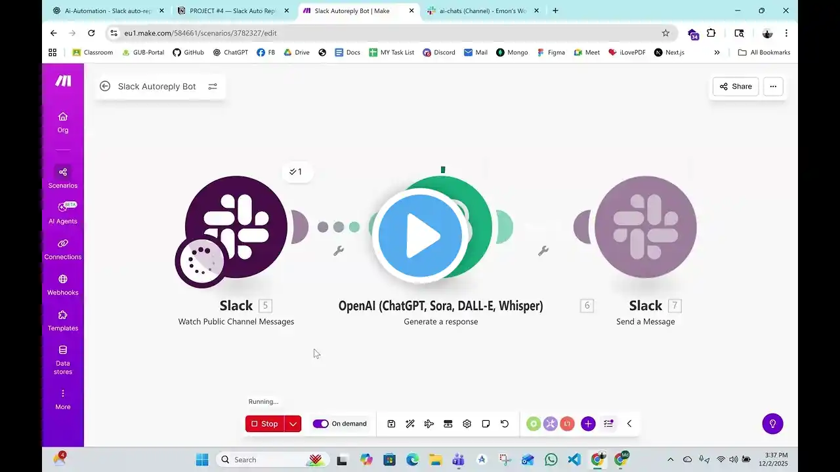Switch to the ai-chats Slack channel tab
Image resolution: width=840 pixels, height=472 pixels.
coord(483,10)
